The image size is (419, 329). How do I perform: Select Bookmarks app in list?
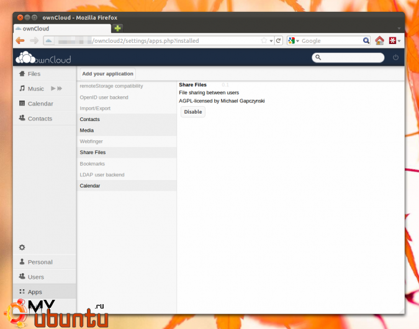coord(127,163)
